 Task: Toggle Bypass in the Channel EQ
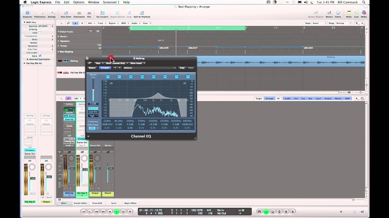click(x=92, y=68)
